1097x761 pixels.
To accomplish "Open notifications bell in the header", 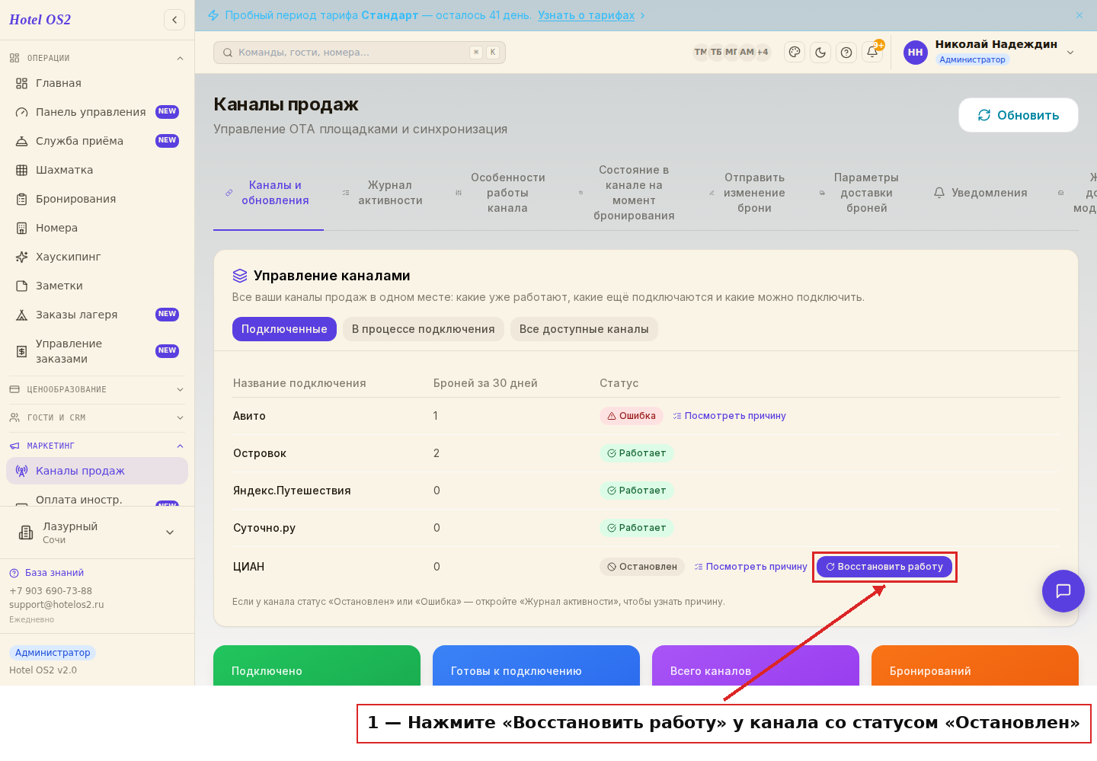I will click(x=872, y=53).
